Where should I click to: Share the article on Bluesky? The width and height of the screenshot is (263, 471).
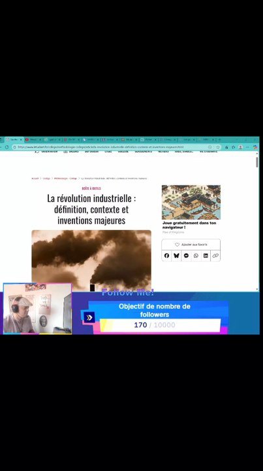pos(176,256)
